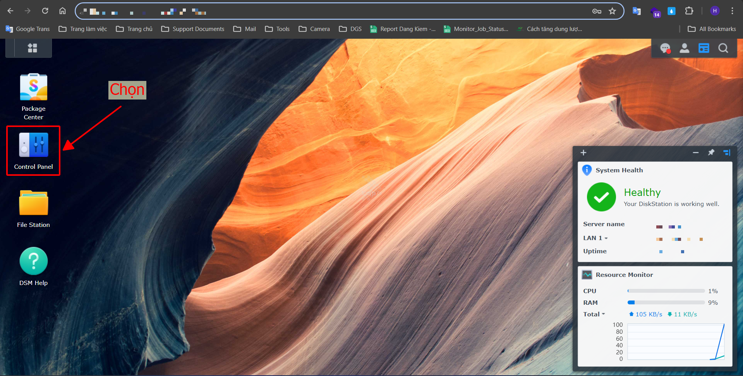The width and height of the screenshot is (743, 376).
Task: Add a widget with plus button
Action: pyautogui.click(x=583, y=153)
